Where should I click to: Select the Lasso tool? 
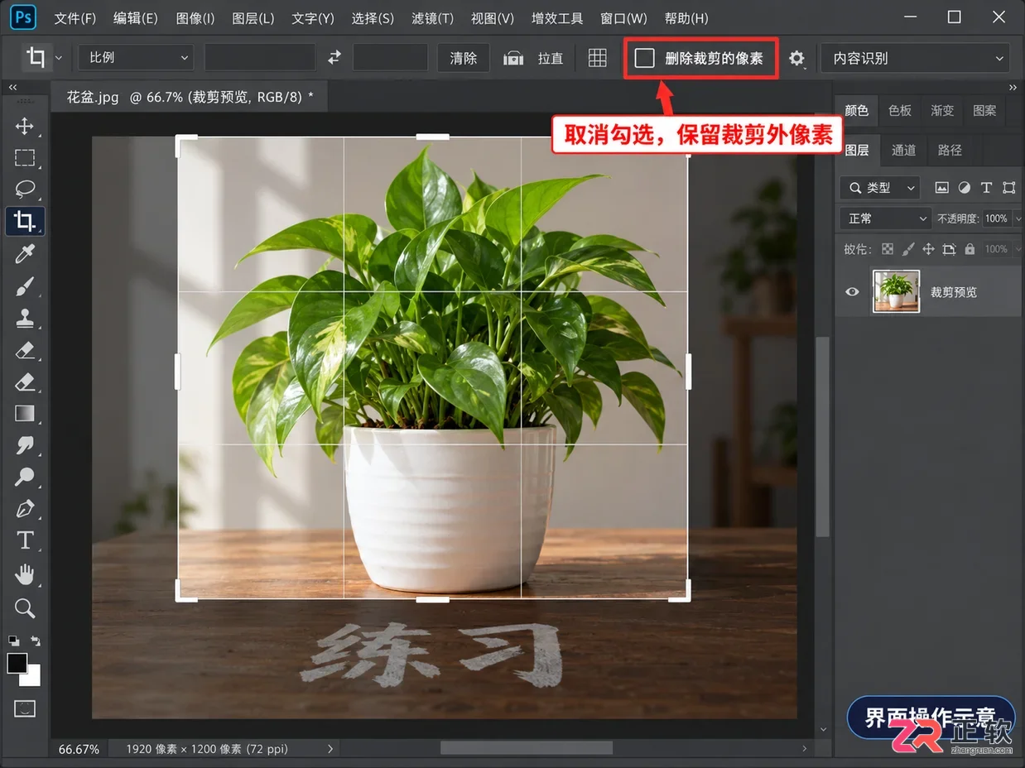coord(24,189)
